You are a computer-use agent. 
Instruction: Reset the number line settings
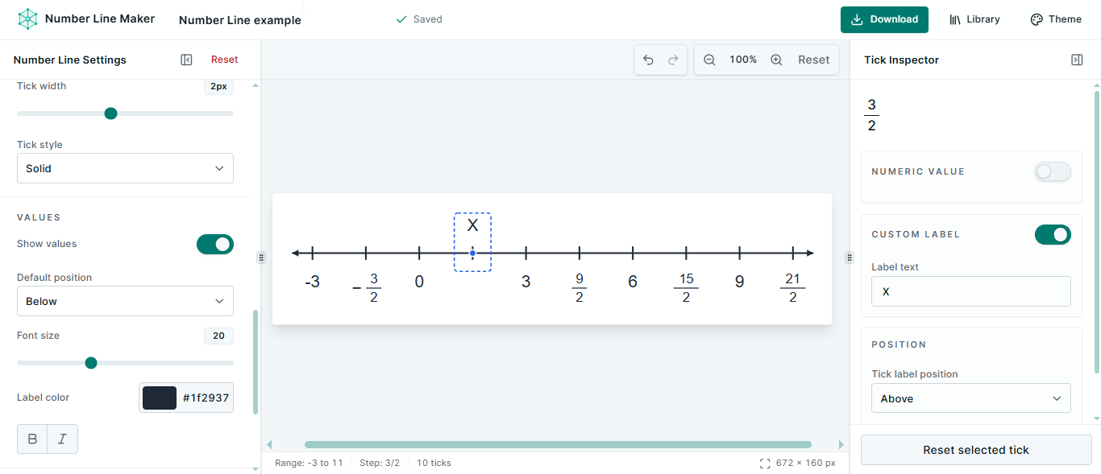pos(224,60)
